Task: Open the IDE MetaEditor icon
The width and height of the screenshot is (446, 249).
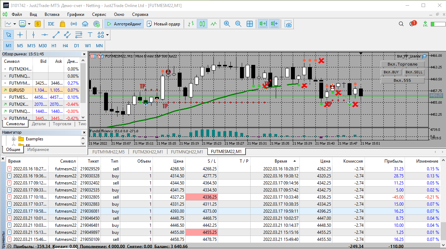Action: click(x=51, y=24)
